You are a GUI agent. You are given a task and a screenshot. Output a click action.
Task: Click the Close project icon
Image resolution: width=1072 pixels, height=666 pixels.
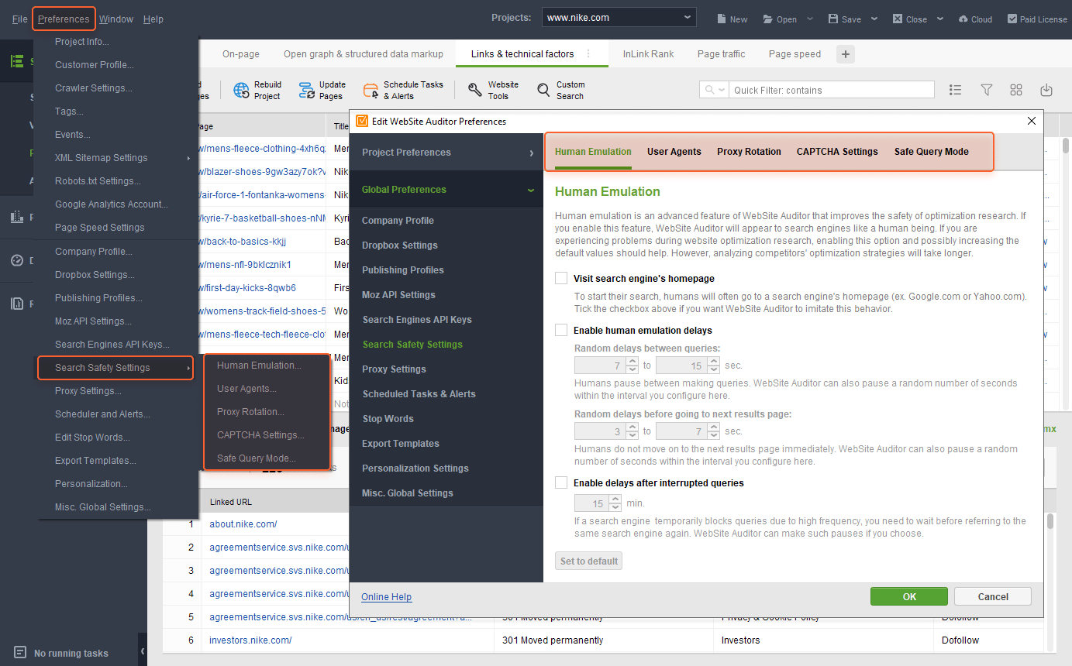point(898,19)
